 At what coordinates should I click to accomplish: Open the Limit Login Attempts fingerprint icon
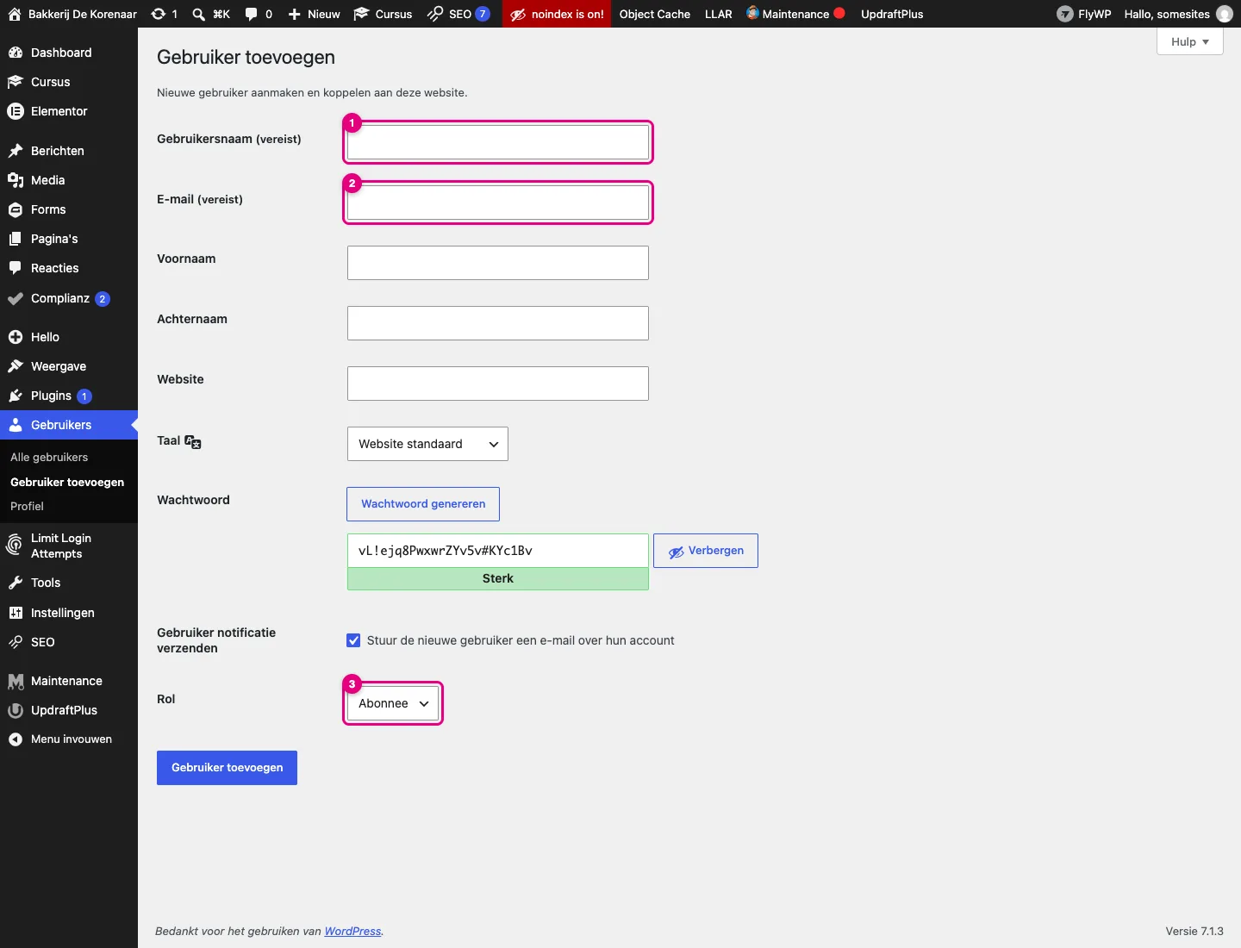pos(16,546)
